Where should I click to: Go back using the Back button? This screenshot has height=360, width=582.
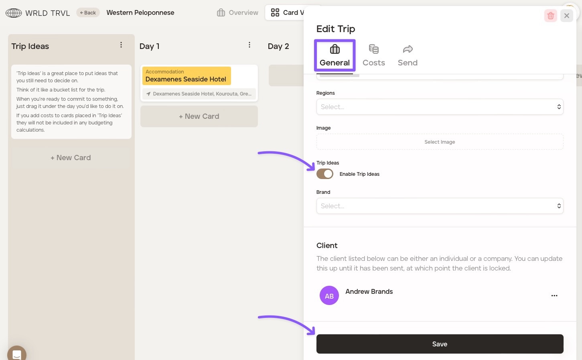tap(88, 12)
